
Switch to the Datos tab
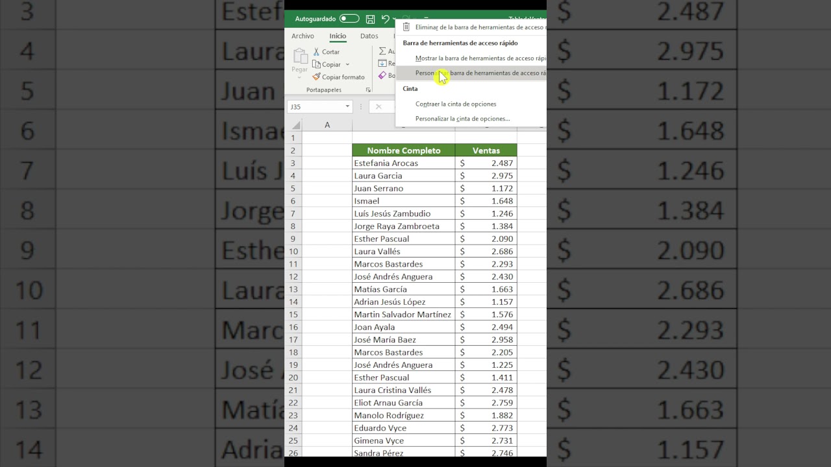click(x=369, y=36)
